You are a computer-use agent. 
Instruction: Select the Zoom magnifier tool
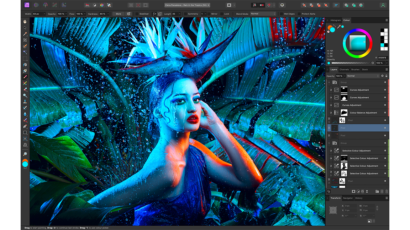click(x=25, y=154)
